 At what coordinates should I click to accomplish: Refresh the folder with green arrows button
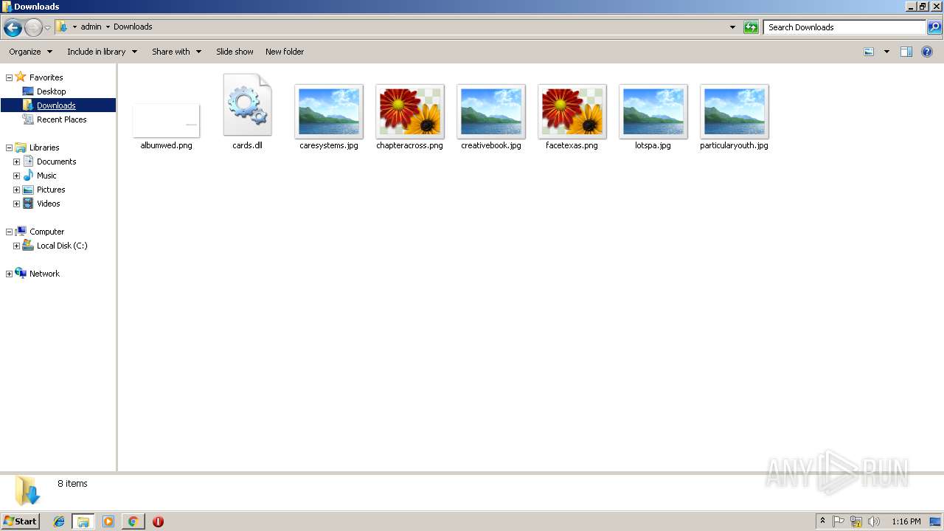pyautogui.click(x=751, y=27)
